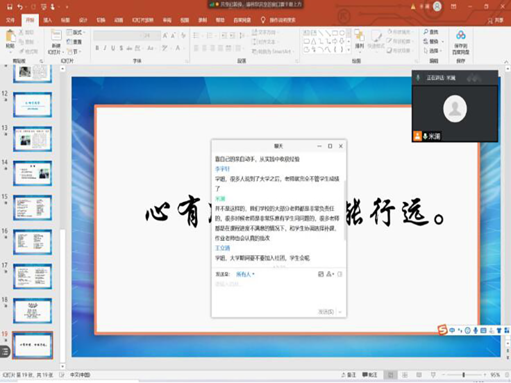Viewport: 511px width, 383px height.
Task: Click the 发送(S) button in chat
Action: pyautogui.click(x=326, y=312)
